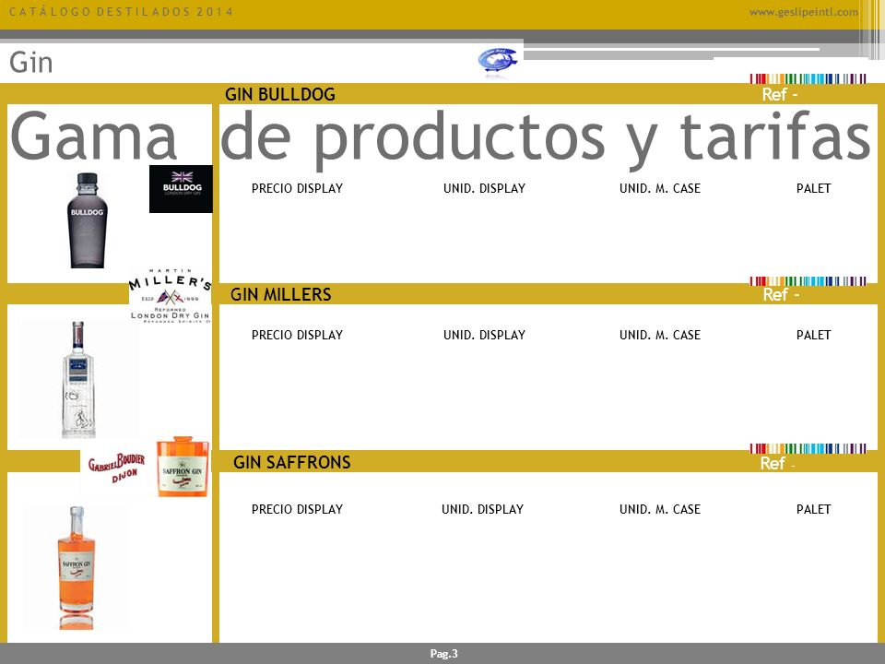Click the Martin Miller's London Dry Gin logo

tap(170, 296)
